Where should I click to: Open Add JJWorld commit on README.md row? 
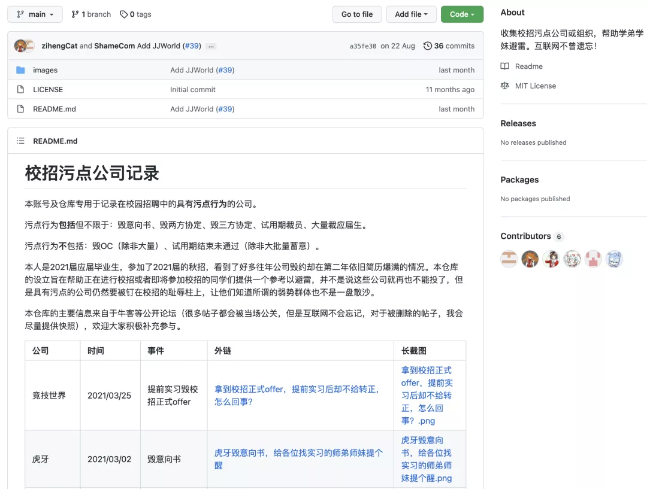tap(192, 109)
